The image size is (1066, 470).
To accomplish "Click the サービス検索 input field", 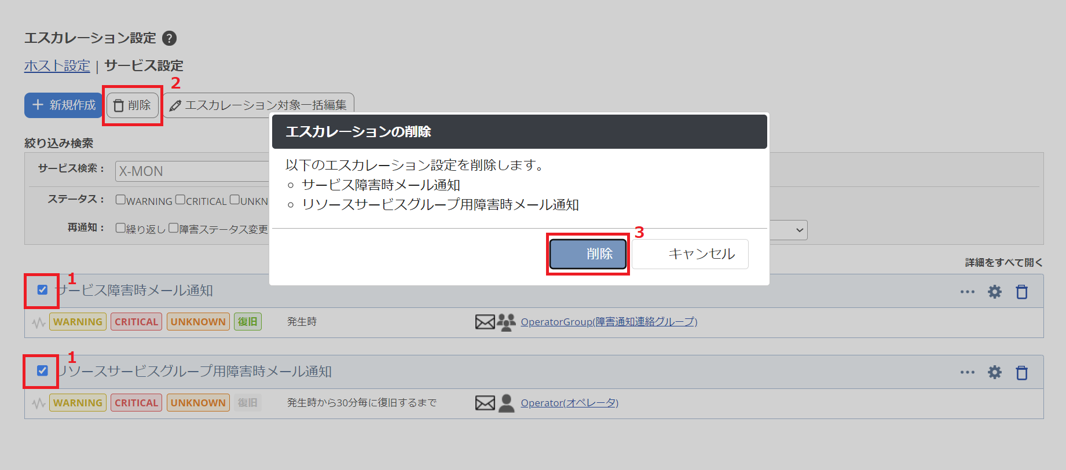I will [x=192, y=171].
